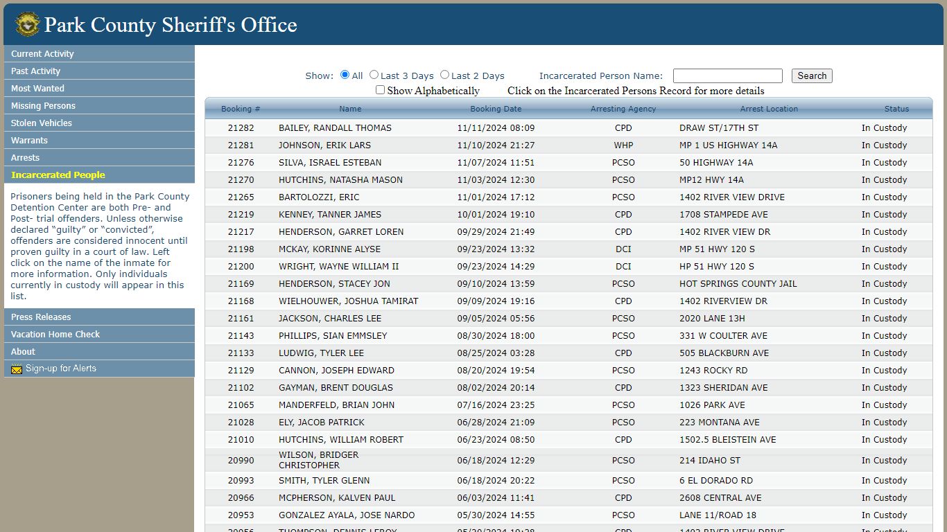
Task: Enable the Show Alphabetically checkbox
Action: 380,90
